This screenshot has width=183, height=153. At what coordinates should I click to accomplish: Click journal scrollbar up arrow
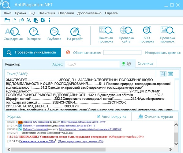point(176,125)
